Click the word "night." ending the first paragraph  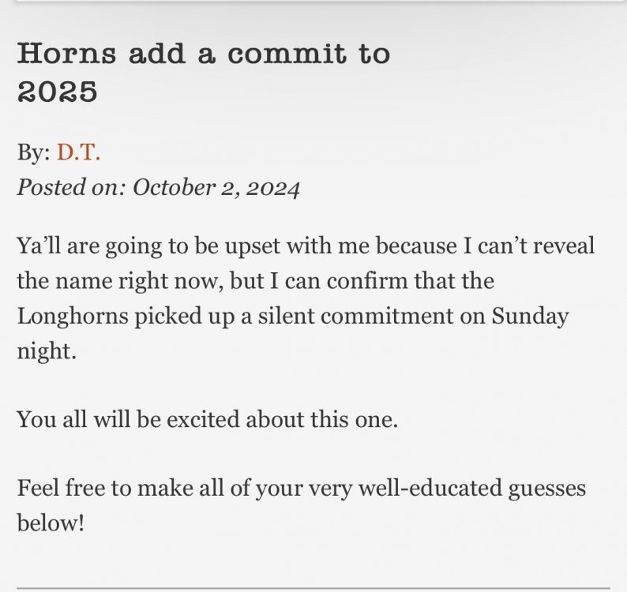47,351
